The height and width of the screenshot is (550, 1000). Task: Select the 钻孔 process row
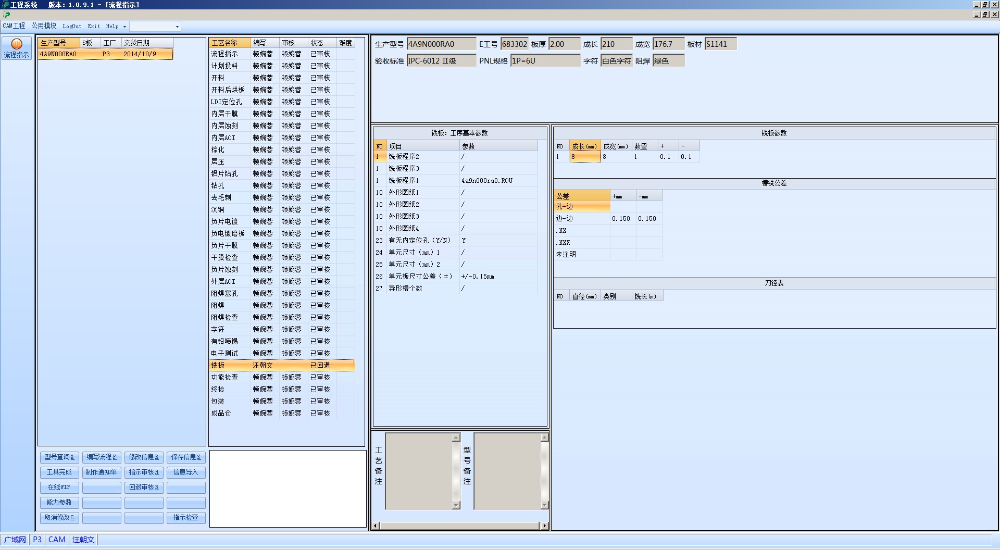coord(281,186)
